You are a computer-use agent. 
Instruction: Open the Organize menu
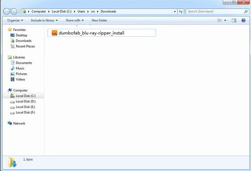click(15, 20)
